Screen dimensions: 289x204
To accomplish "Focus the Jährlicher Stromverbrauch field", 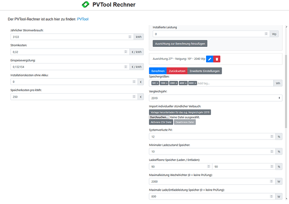I will point(72,37).
